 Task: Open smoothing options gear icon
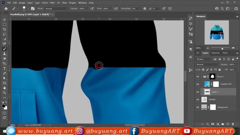point(145,9)
